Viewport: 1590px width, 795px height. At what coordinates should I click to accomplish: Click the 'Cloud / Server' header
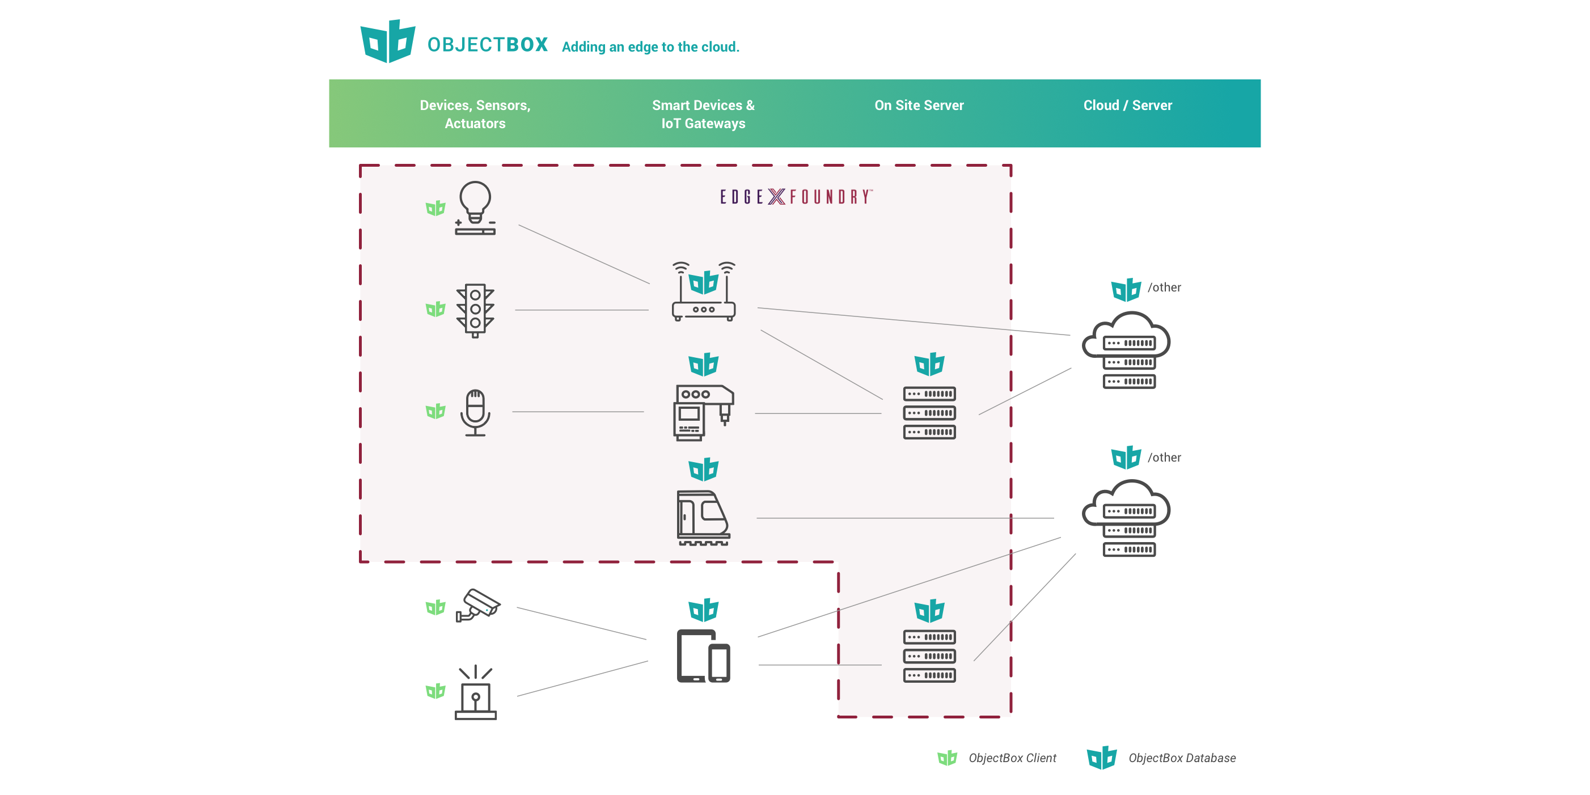(x=1128, y=105)
